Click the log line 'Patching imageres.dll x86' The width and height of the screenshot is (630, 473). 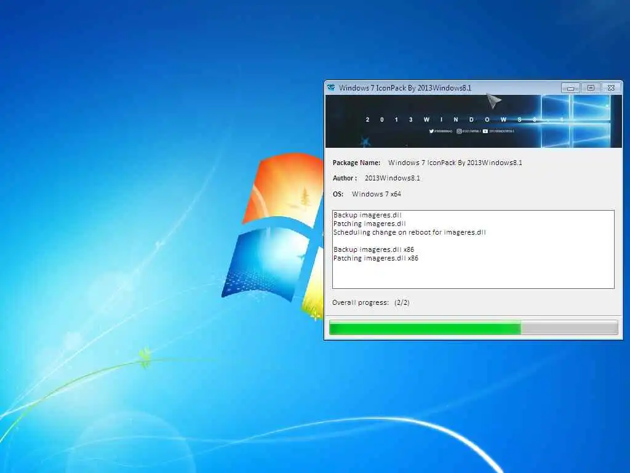376,258
